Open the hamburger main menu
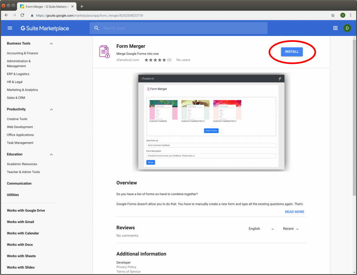The width and height of the screenshot is (357, 275). (x=10, y=28)
